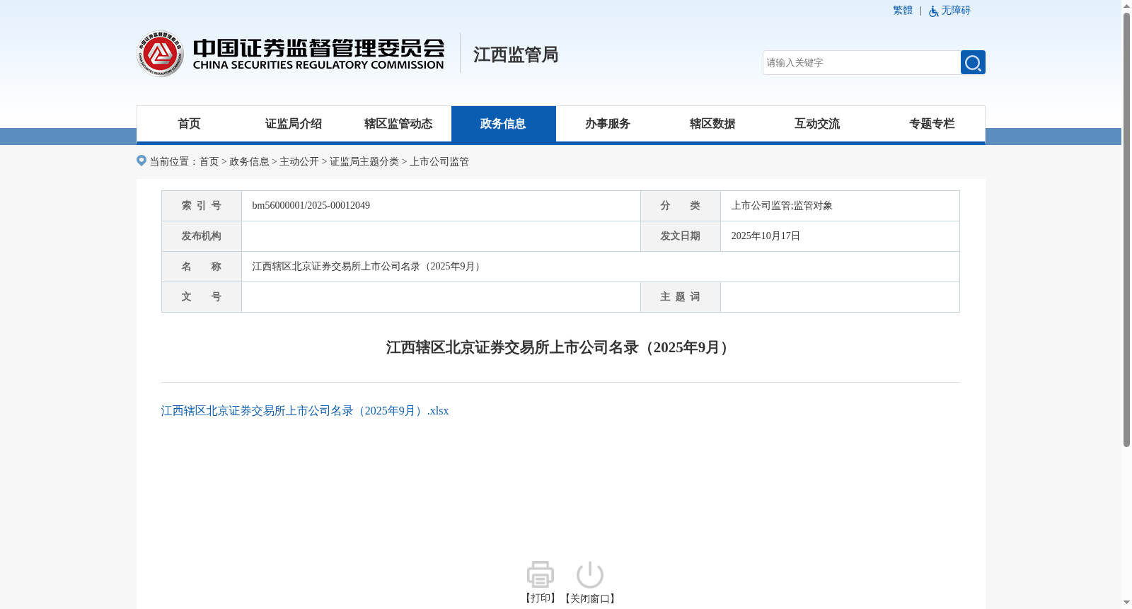
Task: Click the name cell with 名录（2025年9月）
Action: tap(601, 267)
